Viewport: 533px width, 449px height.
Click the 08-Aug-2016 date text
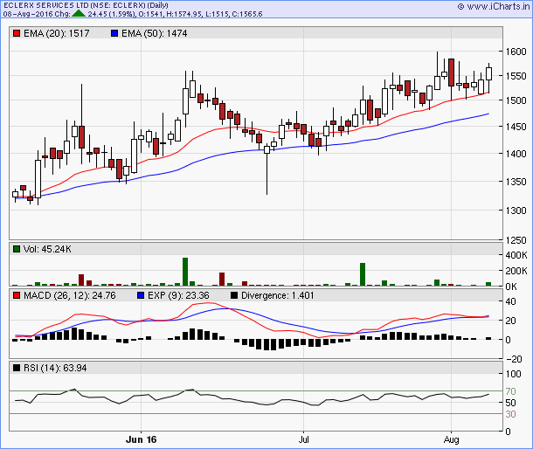point(28,14)
